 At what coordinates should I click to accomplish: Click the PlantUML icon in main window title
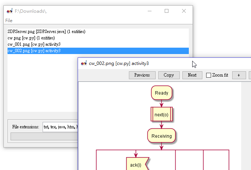(9, 11)
